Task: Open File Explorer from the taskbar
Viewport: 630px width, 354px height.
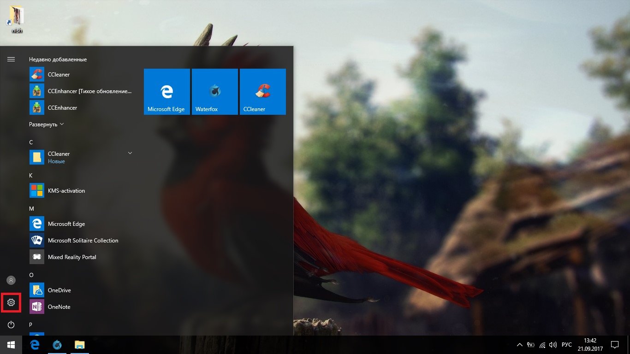Action: [80, 345]
